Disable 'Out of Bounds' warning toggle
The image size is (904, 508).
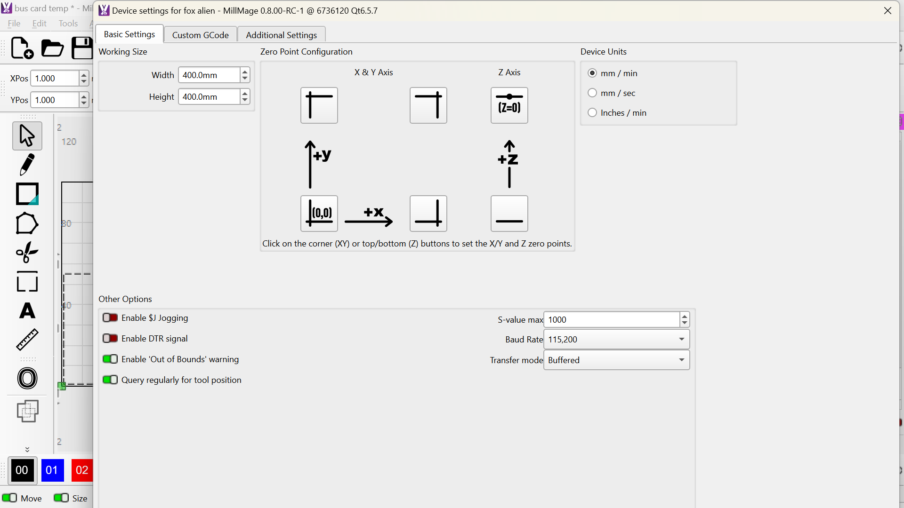110,359
